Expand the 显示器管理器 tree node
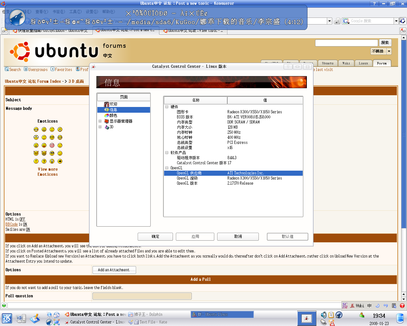407x326 pixels. 100,121
